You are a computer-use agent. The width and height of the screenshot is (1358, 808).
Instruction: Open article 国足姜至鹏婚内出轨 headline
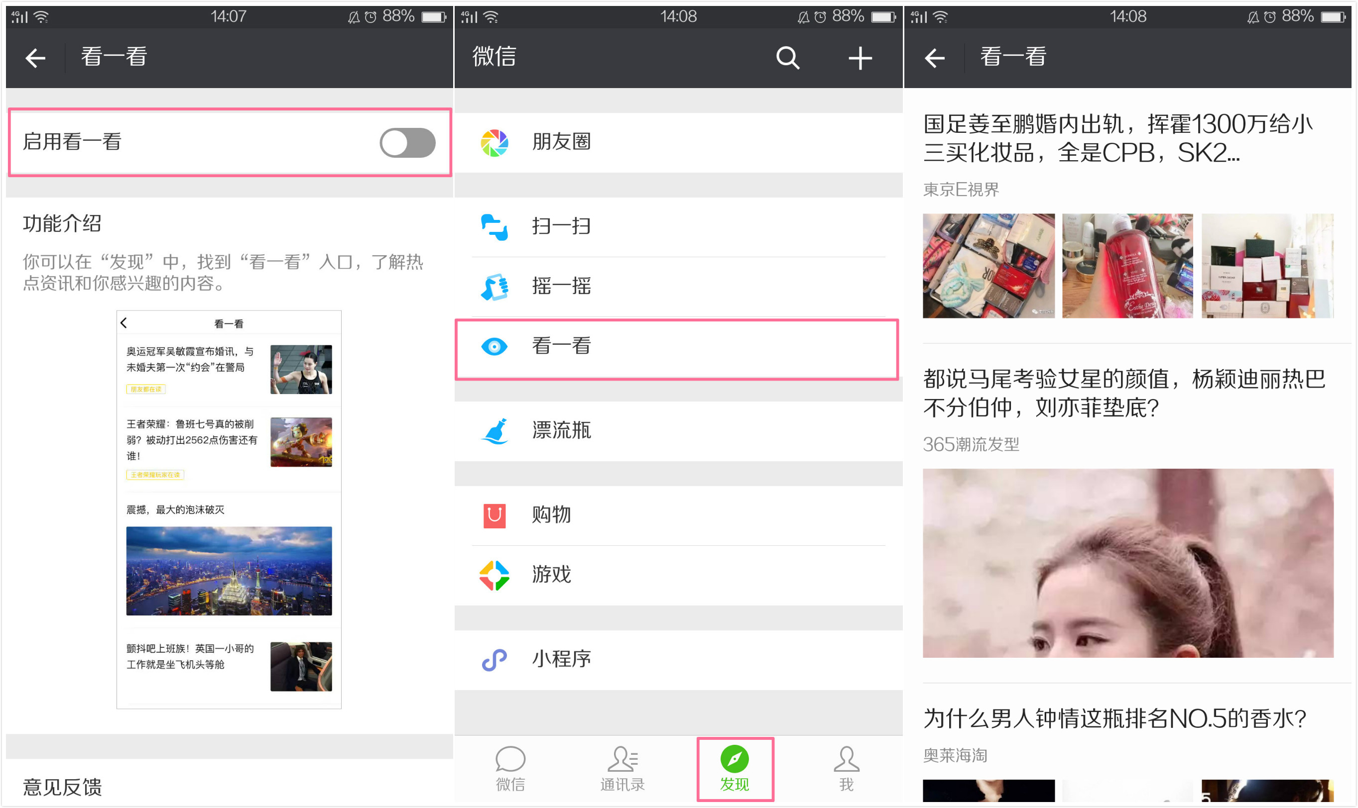tap(1118, 138)
